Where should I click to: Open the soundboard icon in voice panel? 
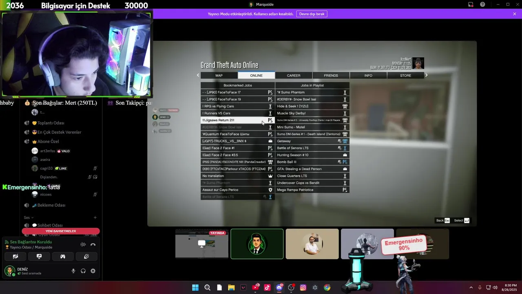click(86, 256)
